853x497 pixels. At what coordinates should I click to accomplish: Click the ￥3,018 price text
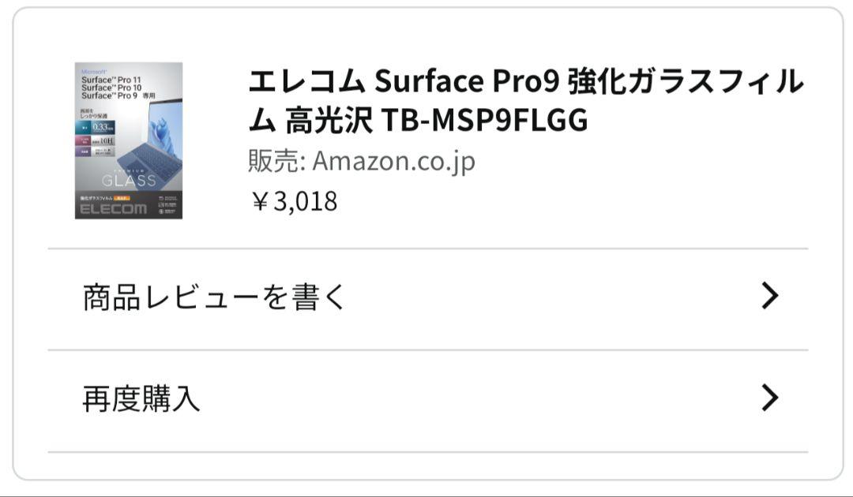click(x=294, y=201)
